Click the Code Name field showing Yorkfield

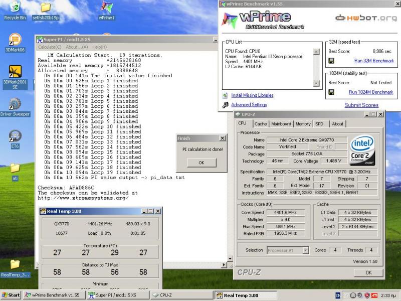[x=287, y=146]
